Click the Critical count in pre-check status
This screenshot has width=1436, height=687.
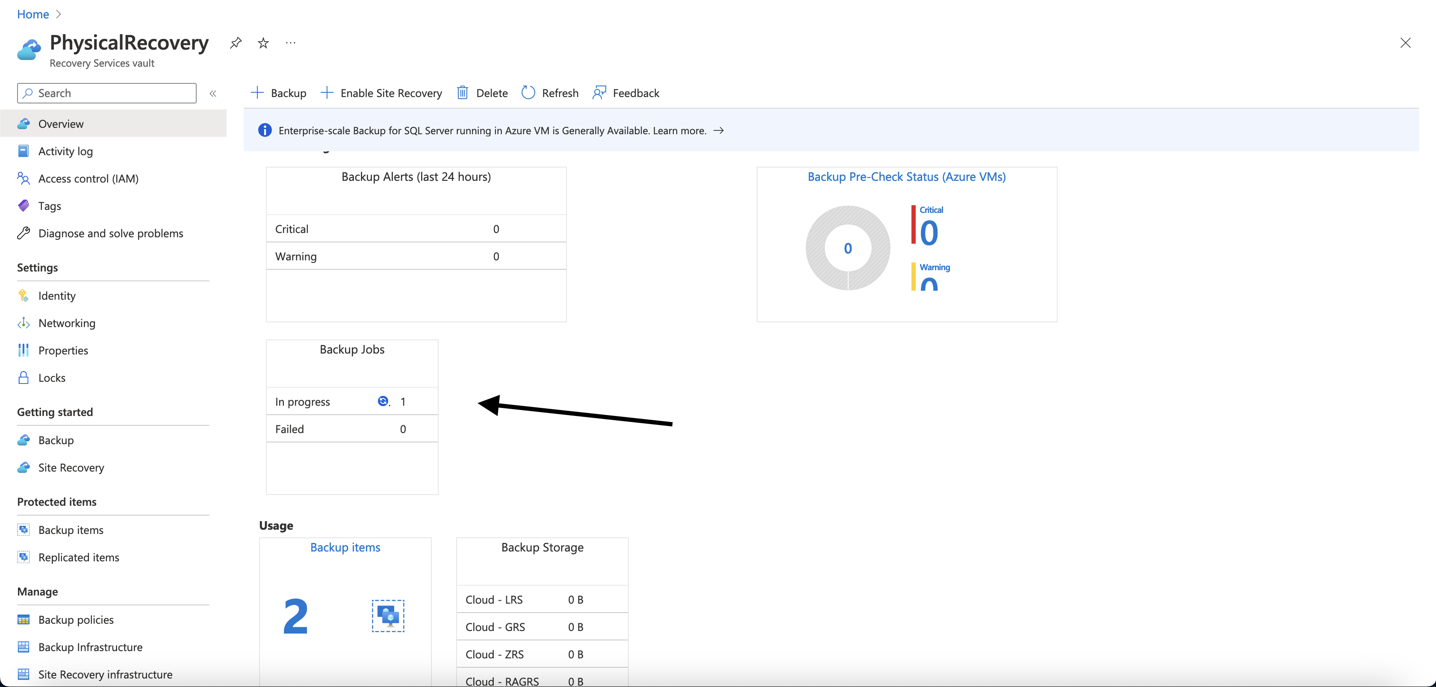coord(929,233)
